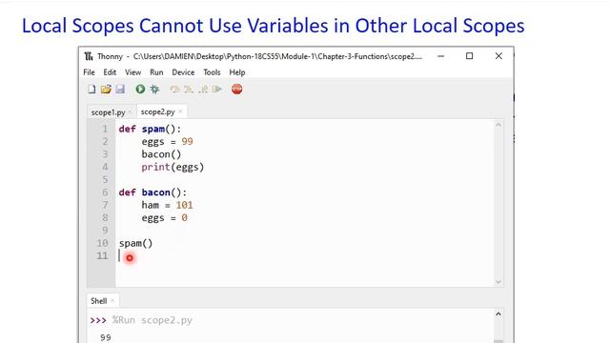Minimize the Thonny window
Image resolution: width=610 pixels, height=343 pixels.
point(440,56)
